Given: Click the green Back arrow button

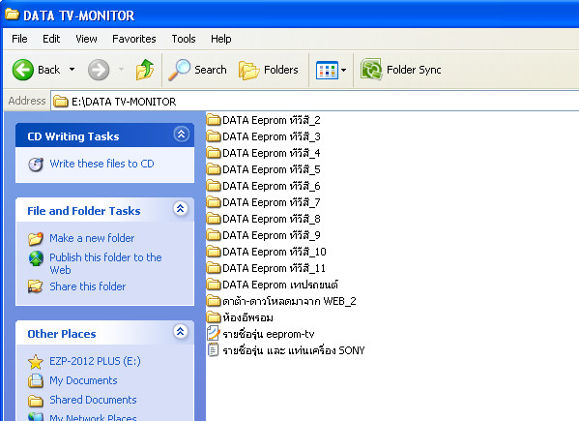Looking at the screenshot, I should tap(23, 70).
